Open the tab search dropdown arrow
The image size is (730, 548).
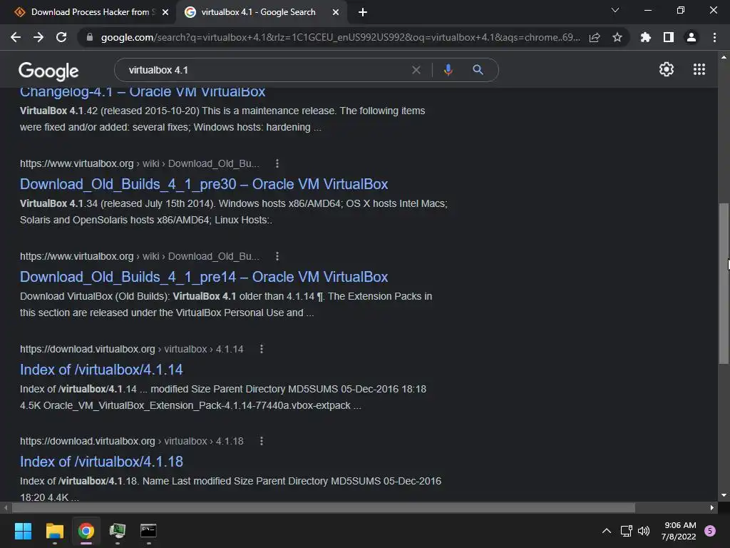(615, 10)
